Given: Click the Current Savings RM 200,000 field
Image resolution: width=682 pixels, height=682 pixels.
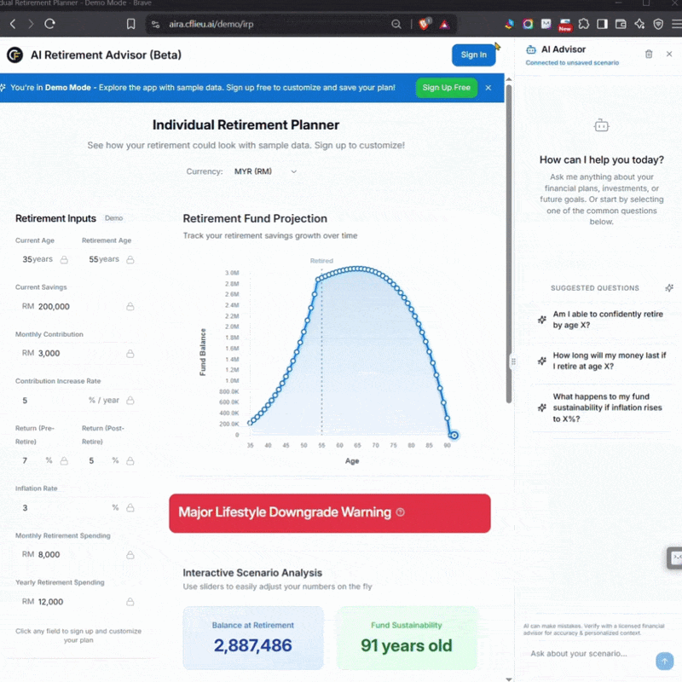Looking at the screenshot, I should pyautogui.click(x=77, y=306).
